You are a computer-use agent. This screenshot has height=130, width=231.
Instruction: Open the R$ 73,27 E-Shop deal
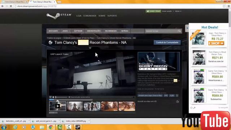pos(209,39)
